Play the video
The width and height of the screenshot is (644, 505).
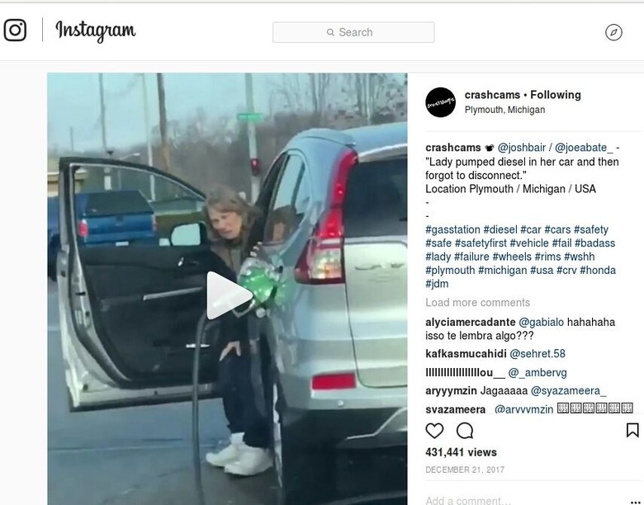[228, 295]
